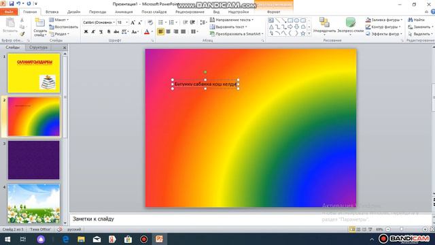Toggle bold (Ж) formatting

86,32
